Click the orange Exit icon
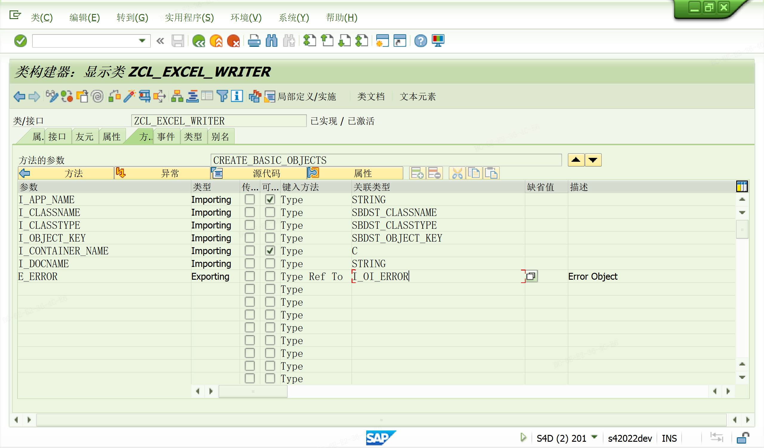764x448 pixels. [x=216, y=41]
